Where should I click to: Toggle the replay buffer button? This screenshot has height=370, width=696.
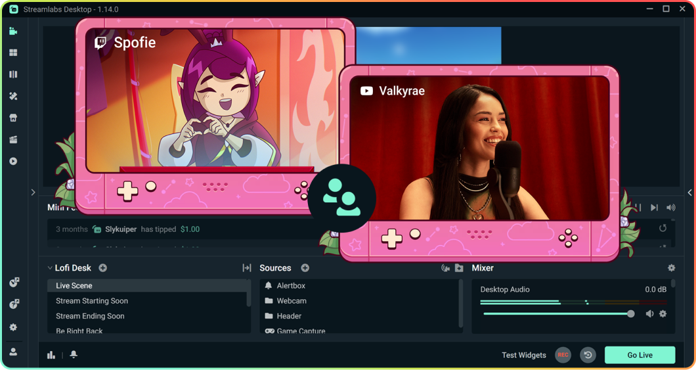point(588,355)
